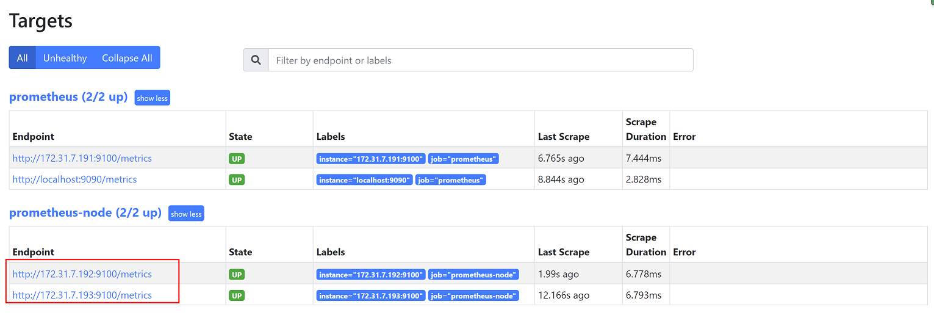Viewport: 934px width, 315px height.
Task: Open http://172.31.7.192:9100/metrics endpoint link
Action: [x=82, y=274]
